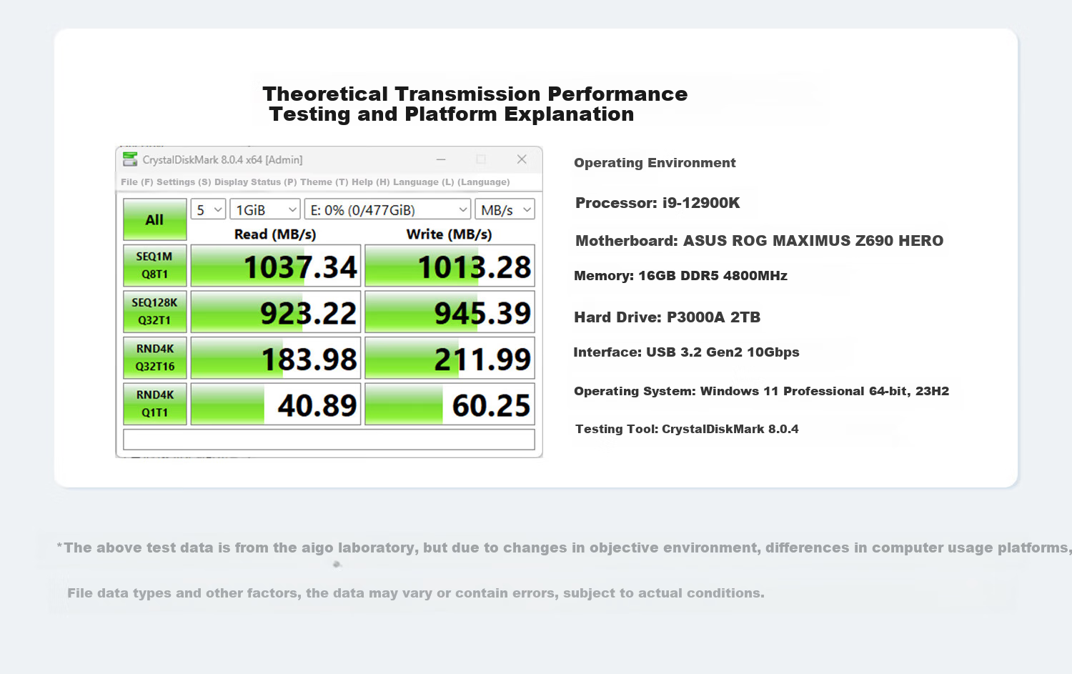Viewport: 1072px width, 674px height.
Task: Click the Operating Environment heading
Action: pos(655,163)
